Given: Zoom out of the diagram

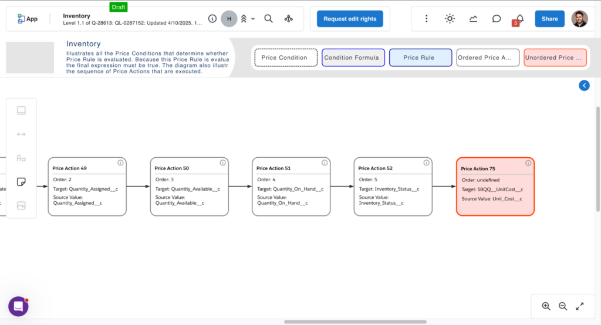Looking at the screenshot, I should 563,306.
